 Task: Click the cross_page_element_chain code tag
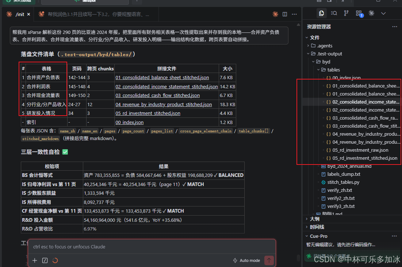point(206,131)
